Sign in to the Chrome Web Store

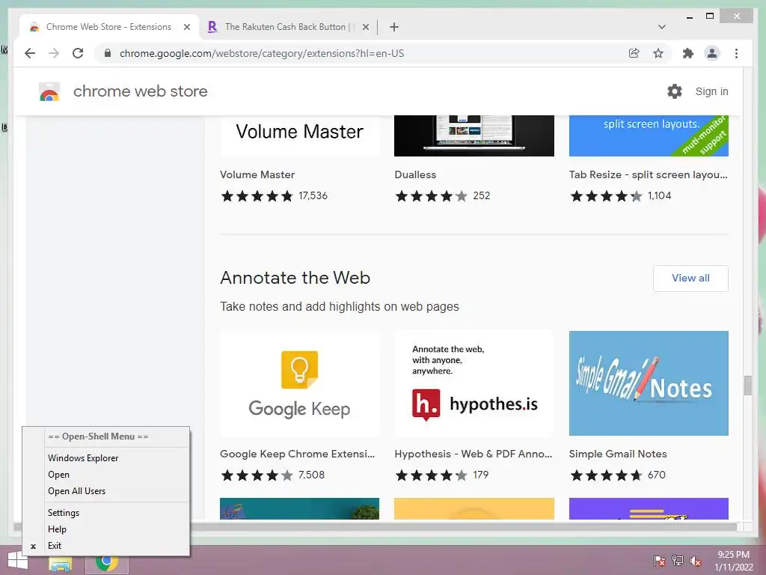pos(712,91)
